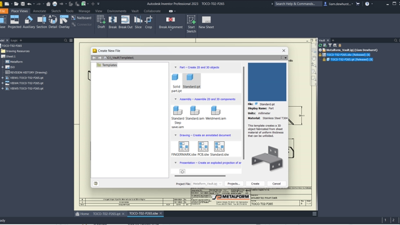Select the Projected view tool
Screen dimensions: 400x225
14,22
